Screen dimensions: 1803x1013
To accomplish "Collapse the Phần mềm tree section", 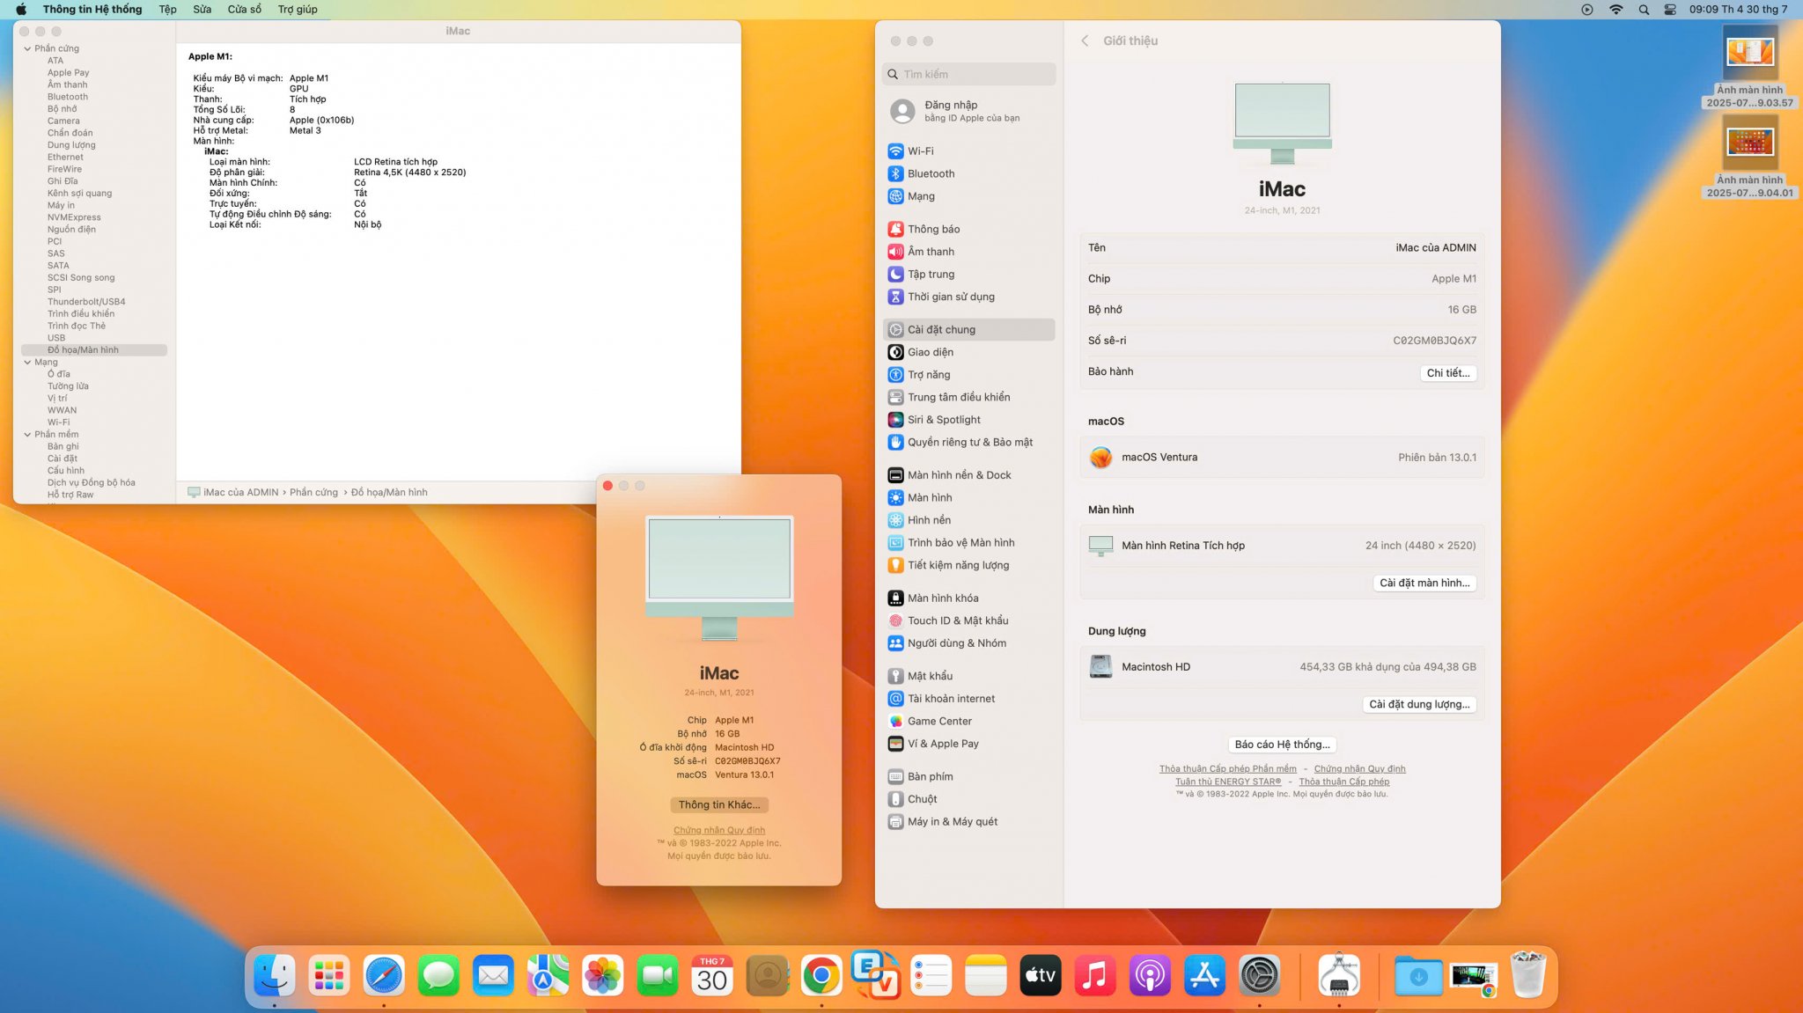I will point(27,435).
